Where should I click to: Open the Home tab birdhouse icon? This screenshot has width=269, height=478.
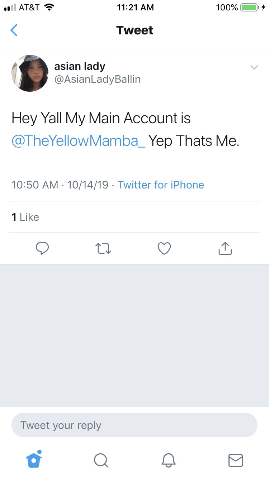click(34, 460)
